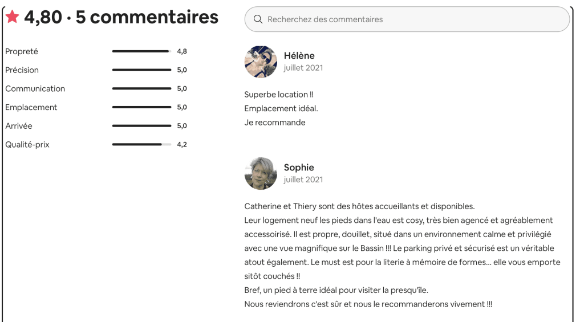Click the Emplacement rating bar
Screen dimensions: 584x322
click(141, 107)
